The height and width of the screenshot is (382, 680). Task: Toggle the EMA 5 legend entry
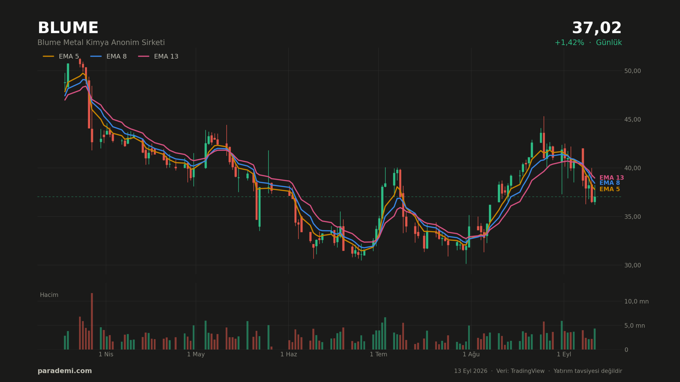[61, 56]
